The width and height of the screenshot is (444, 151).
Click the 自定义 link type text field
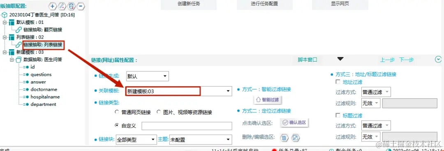pyautogui.click(x=187, y=126)
